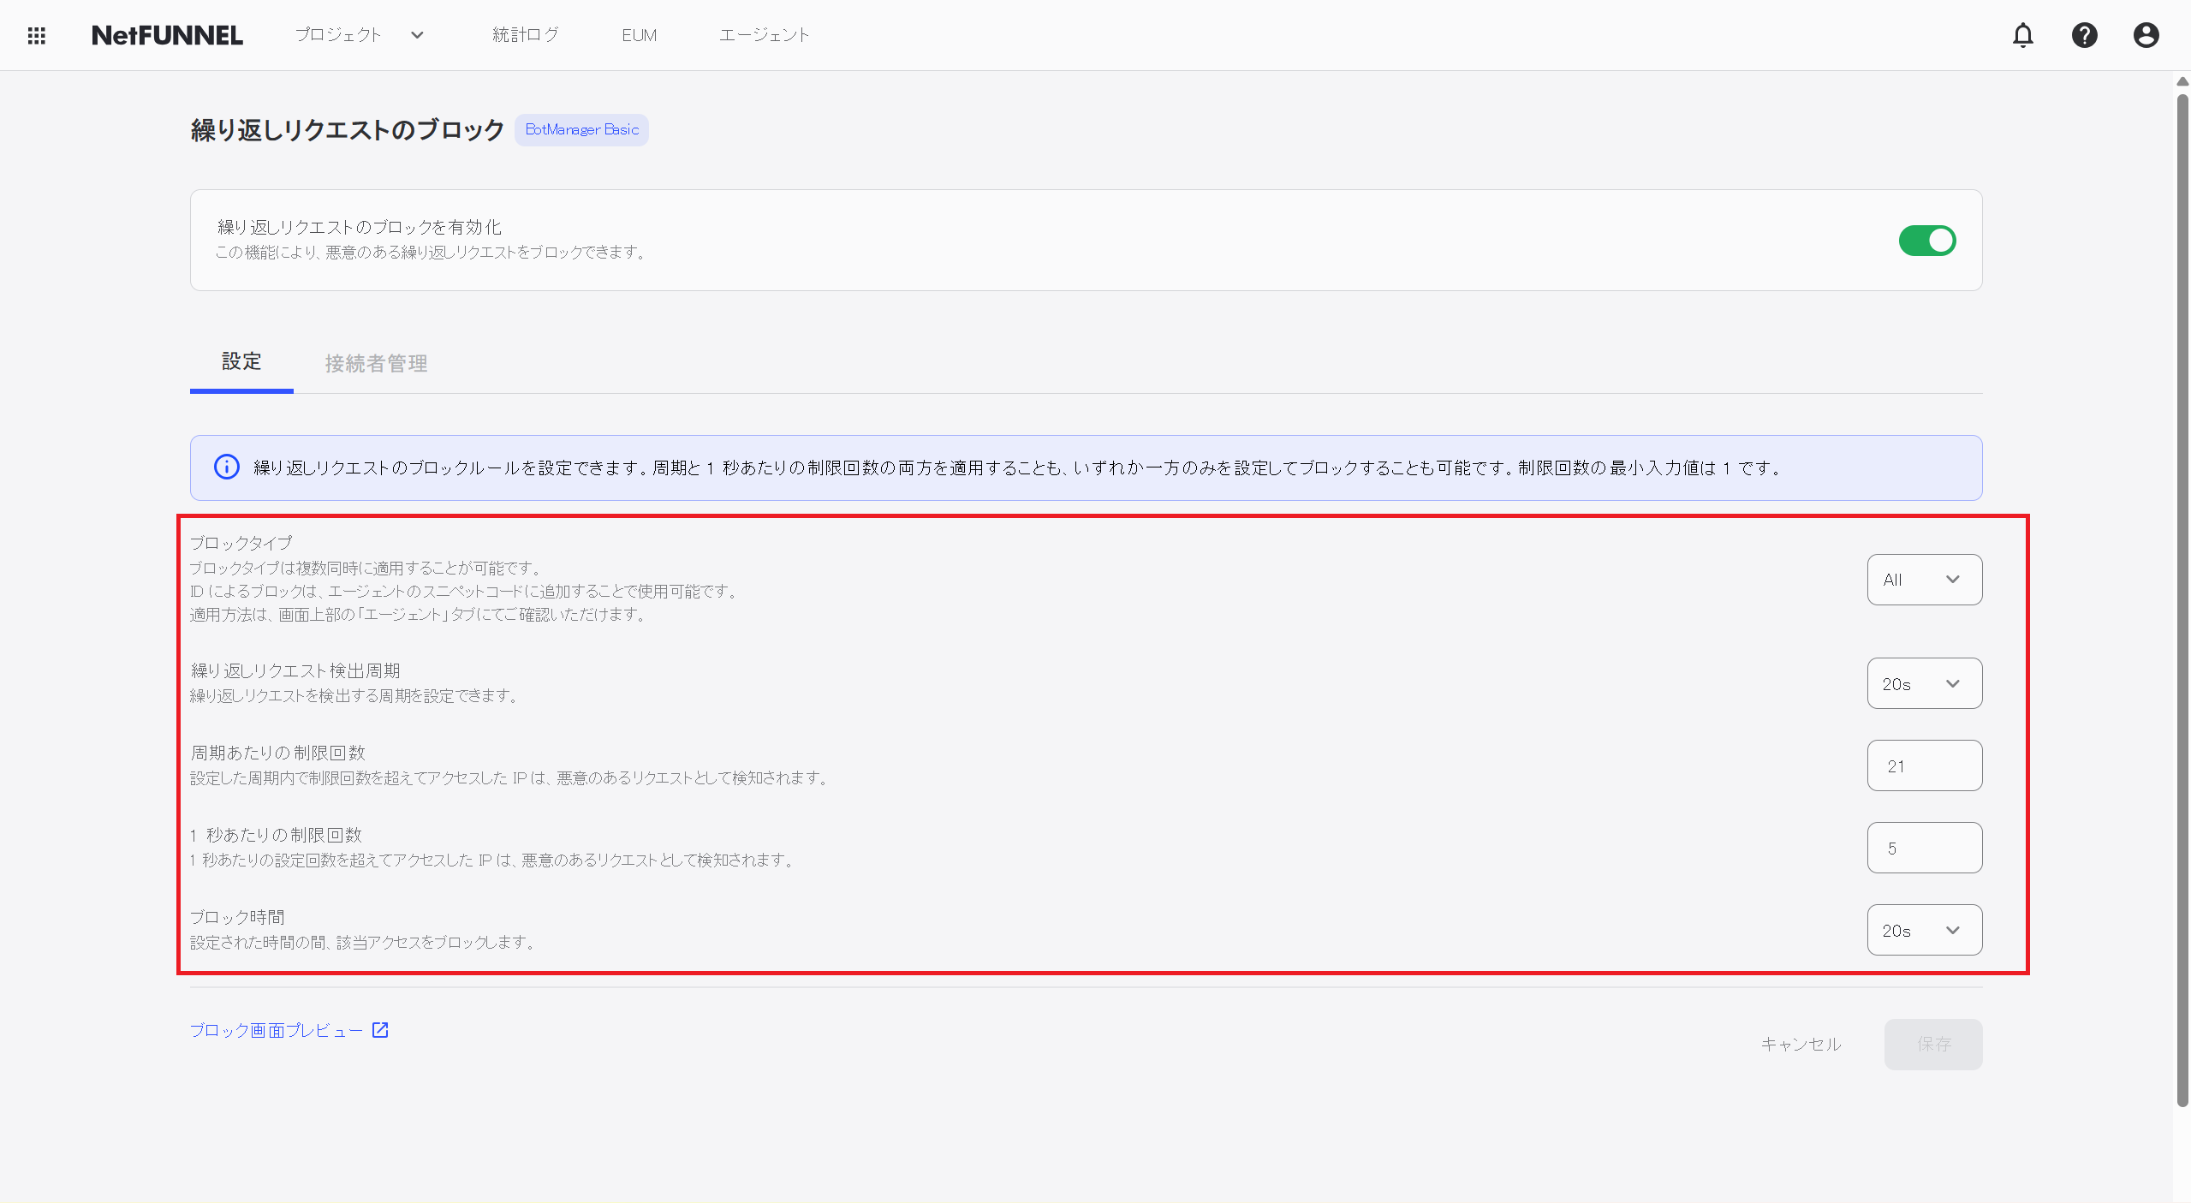
Task: Open the user account profile icon
Action: pos(2146,35)
